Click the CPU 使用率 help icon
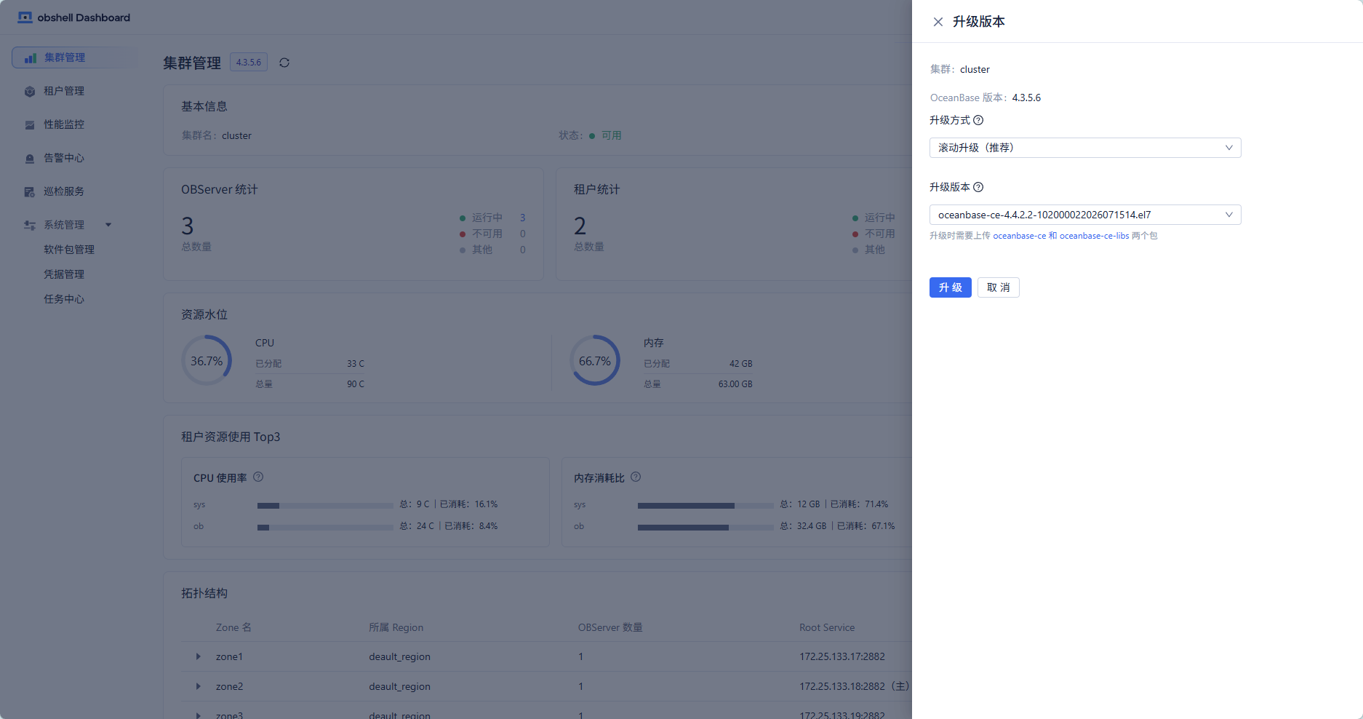1363x719 pixels. 258,477
